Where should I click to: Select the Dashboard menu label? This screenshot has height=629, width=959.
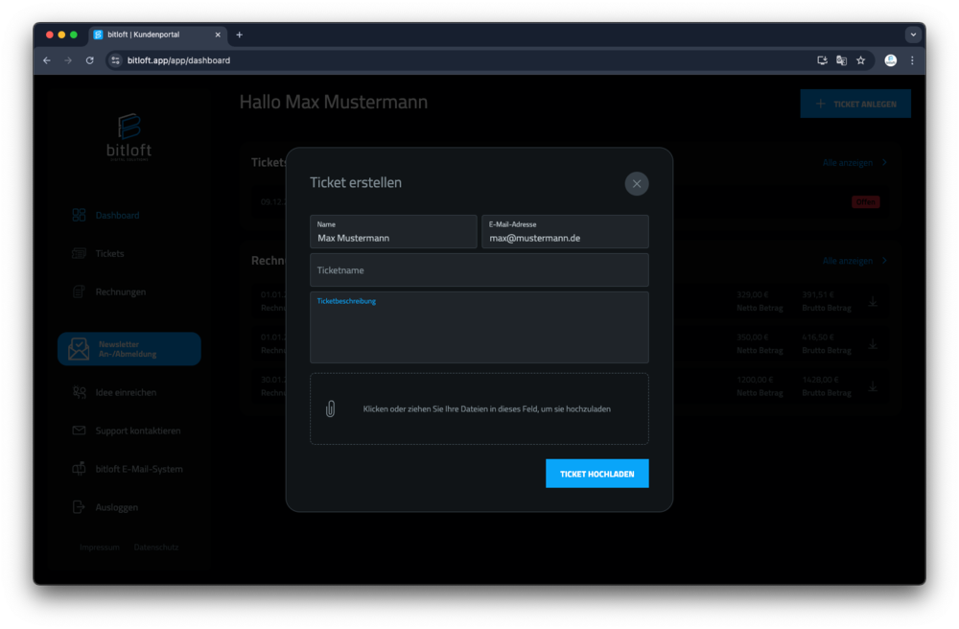coord(117,215)
